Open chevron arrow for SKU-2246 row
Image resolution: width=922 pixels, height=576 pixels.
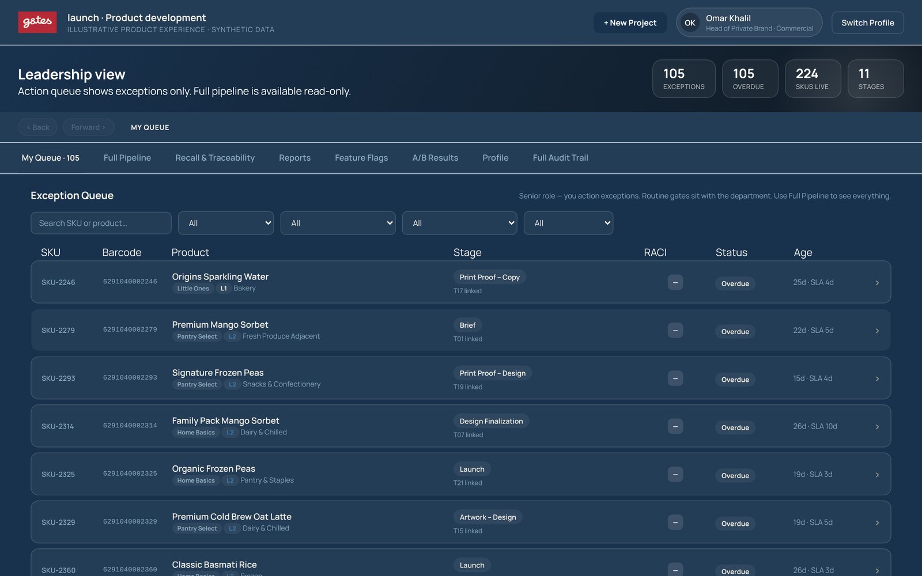coord(877,283)
